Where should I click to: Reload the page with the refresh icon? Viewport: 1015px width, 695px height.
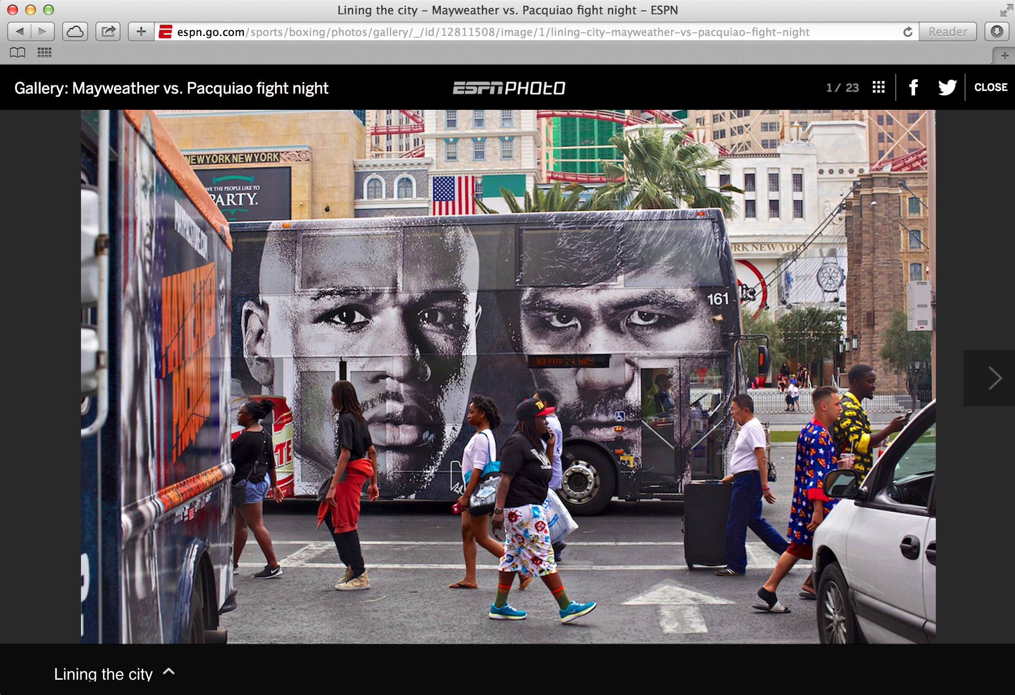(908, 32)
